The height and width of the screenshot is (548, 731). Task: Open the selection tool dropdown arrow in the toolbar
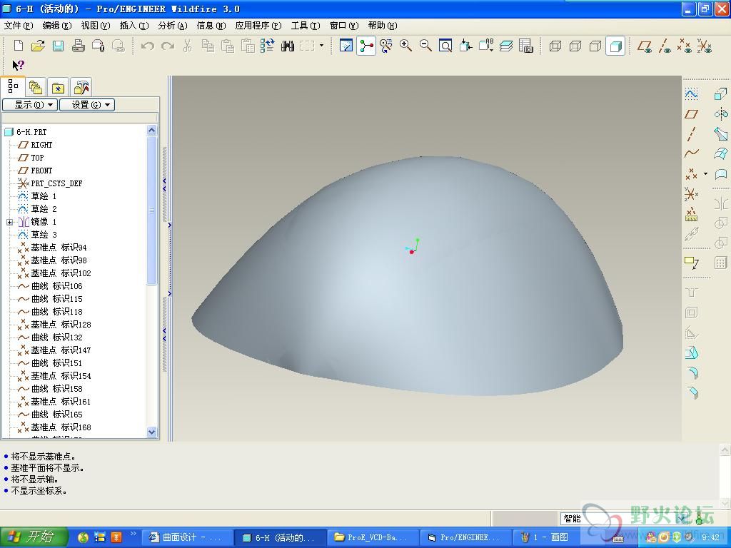(x=321, y=46)
